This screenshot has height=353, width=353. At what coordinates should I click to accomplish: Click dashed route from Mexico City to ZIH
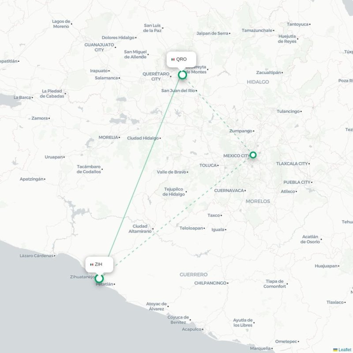180,214
